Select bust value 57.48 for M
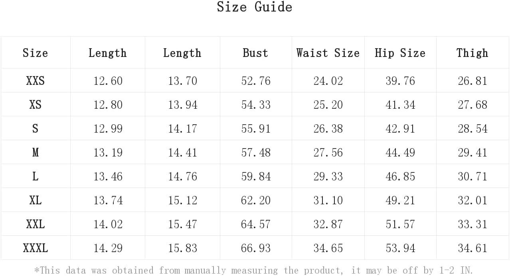Viewport: 510px width, 276px height. [256, 153]
